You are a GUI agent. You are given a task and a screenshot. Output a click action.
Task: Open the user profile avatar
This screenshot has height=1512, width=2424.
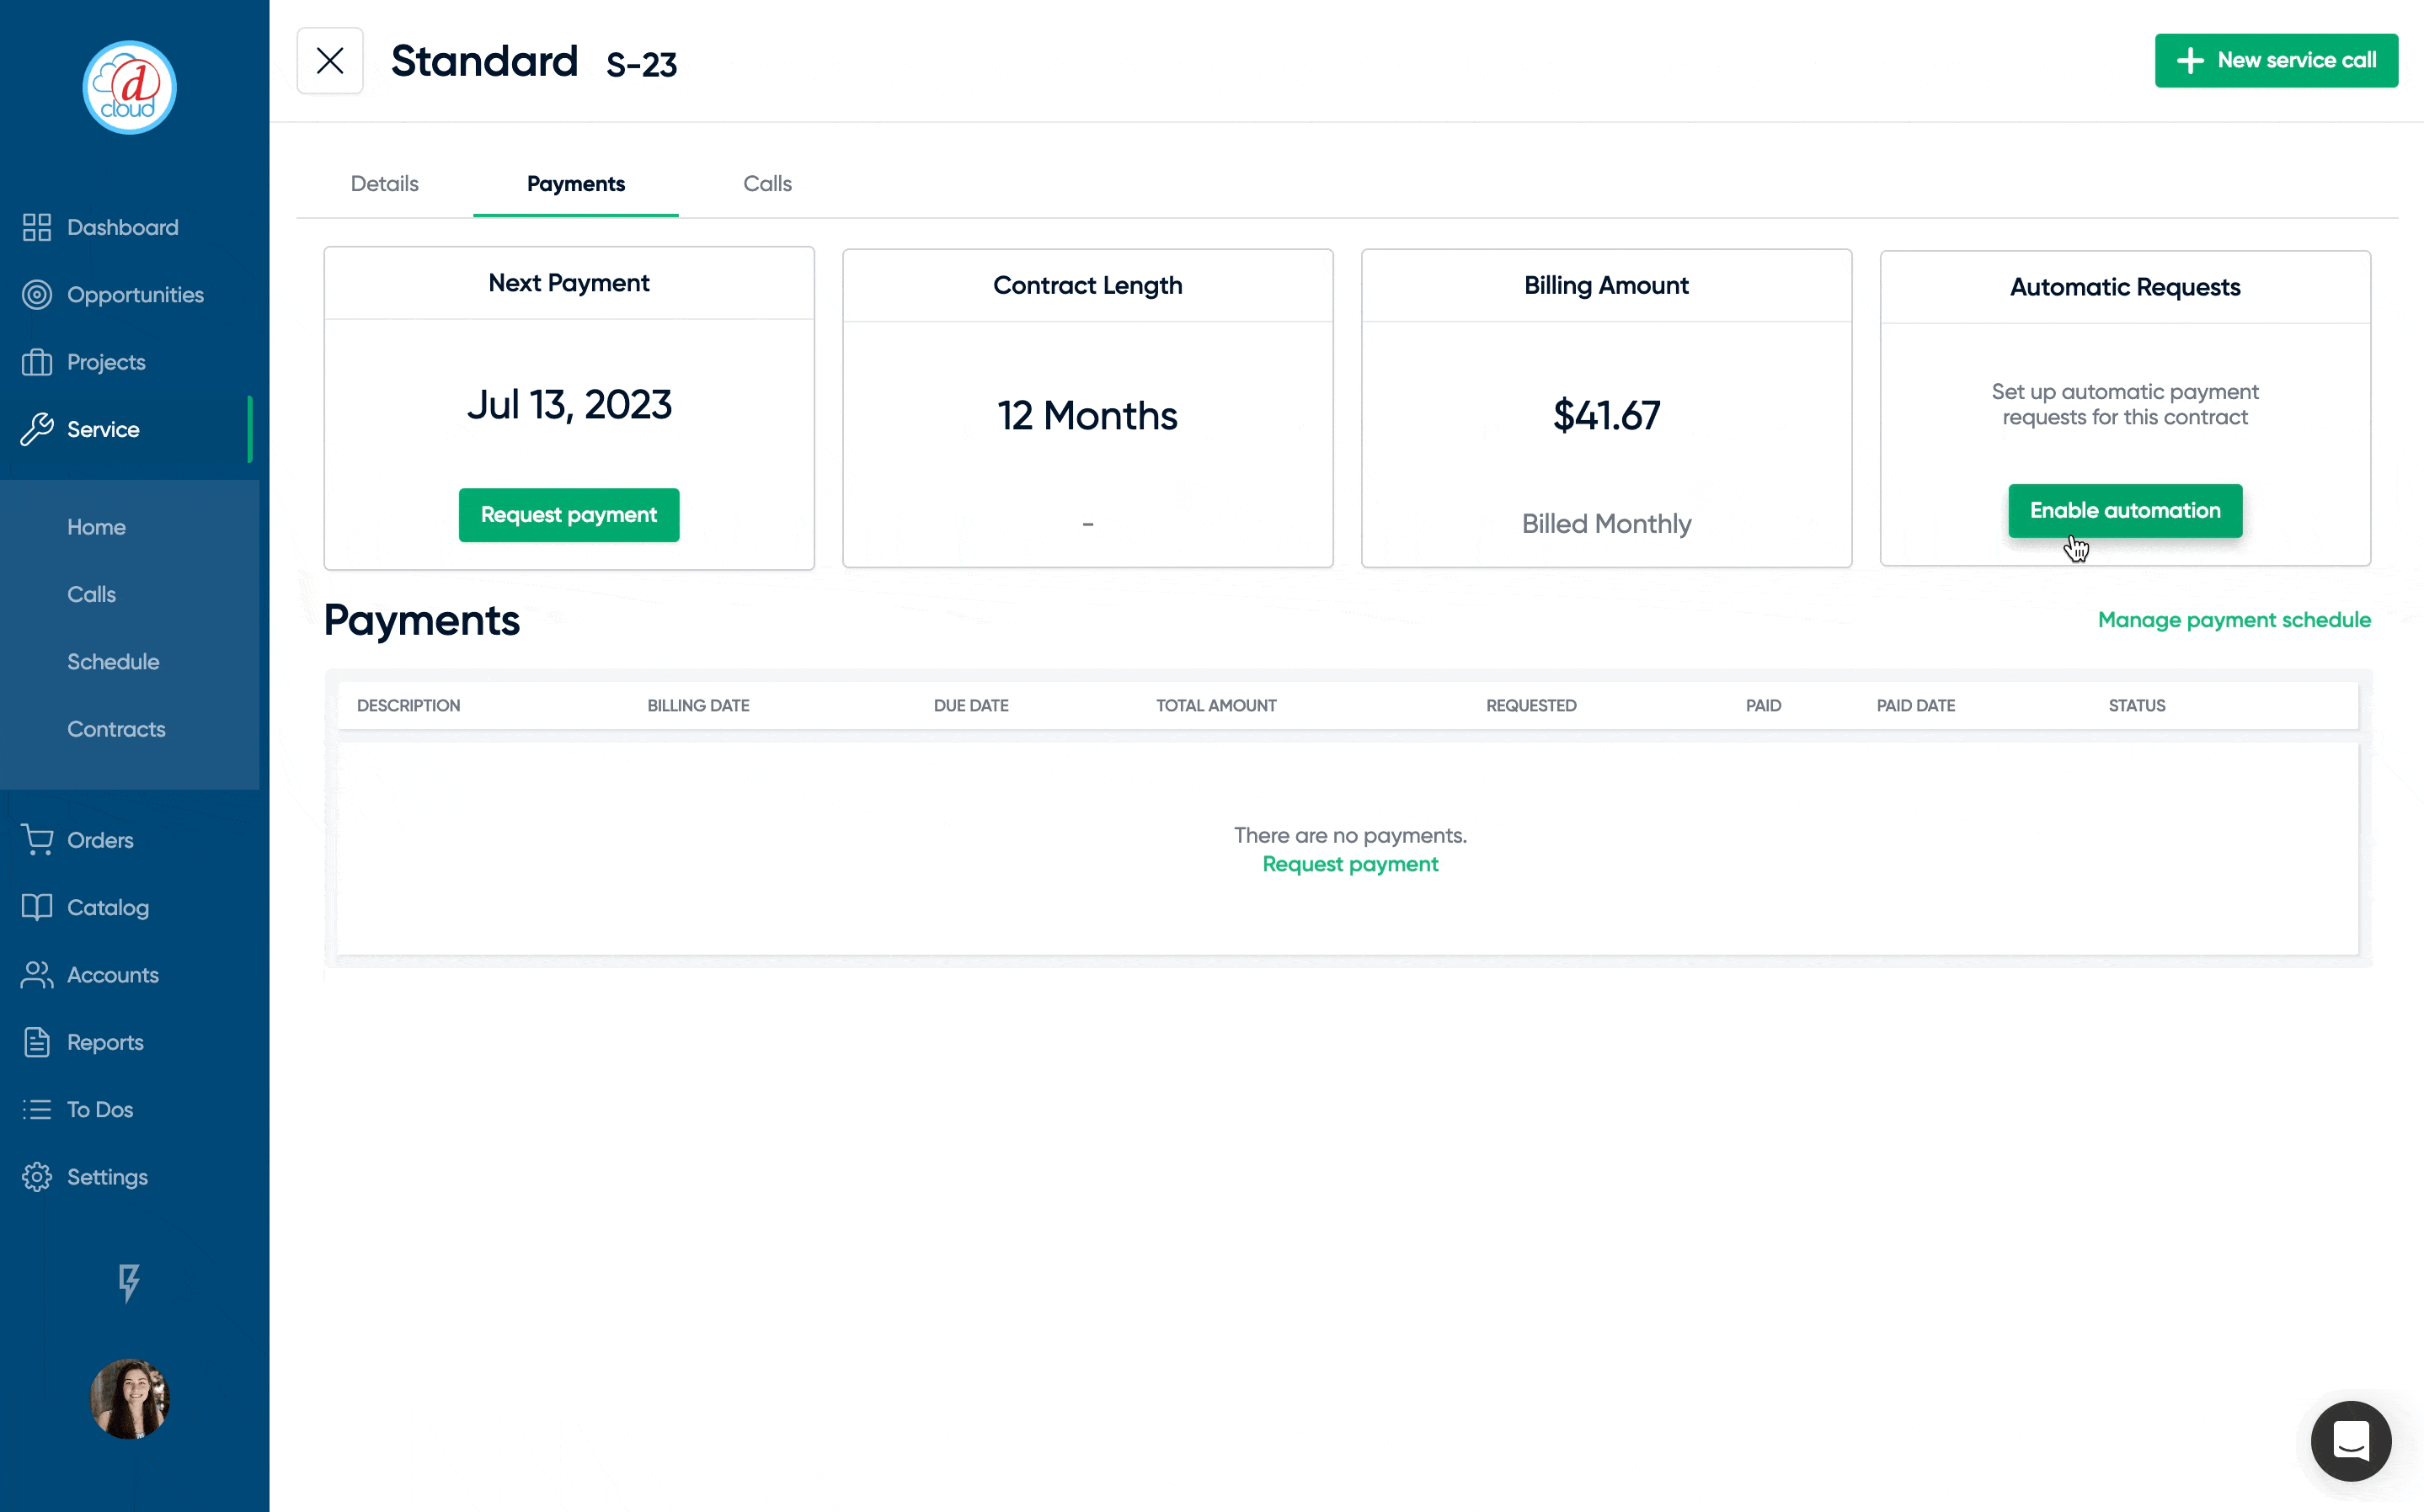pyautogui.click(x=129, y=1399)
